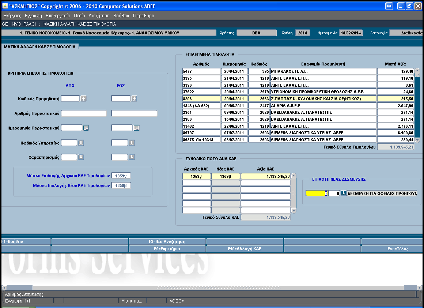Click the ΔΕΣΜΕΥΣΗ ΓΙΑ ΟΦΕΙΛΕΣ description field
This screenshot has width=424, height=308.
click(382, 193)
